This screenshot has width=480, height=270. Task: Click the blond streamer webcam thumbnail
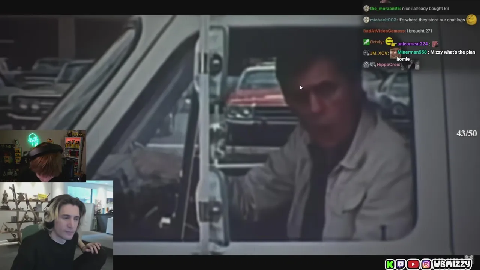tap(56, 225)
